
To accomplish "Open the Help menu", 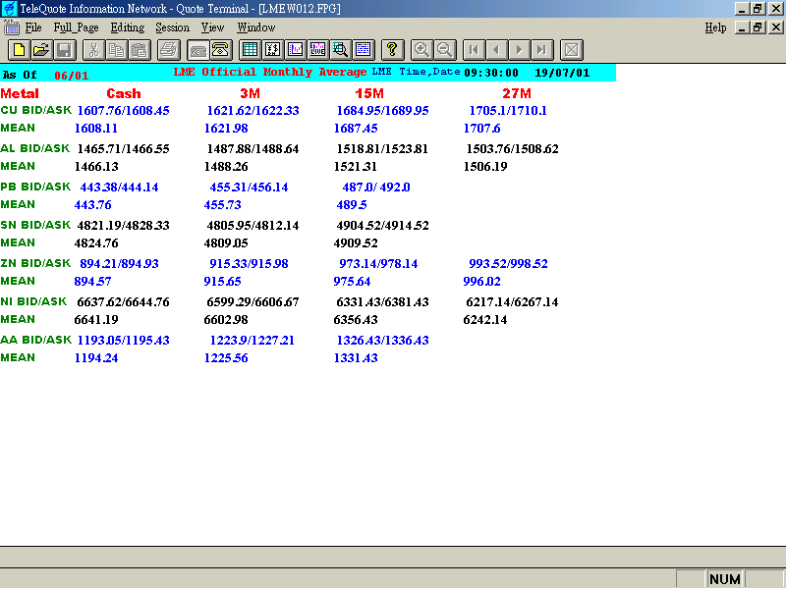I will point(715,27).
